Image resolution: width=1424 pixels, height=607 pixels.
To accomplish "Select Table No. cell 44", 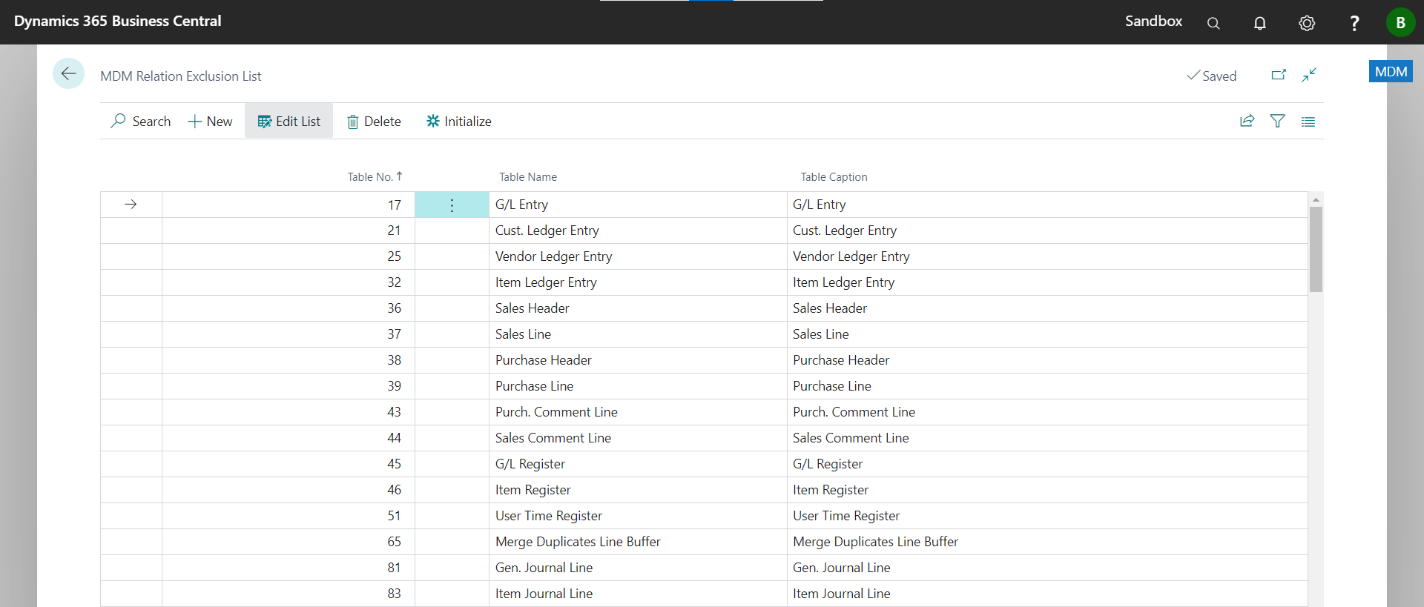I will click(x=289, y=438).
